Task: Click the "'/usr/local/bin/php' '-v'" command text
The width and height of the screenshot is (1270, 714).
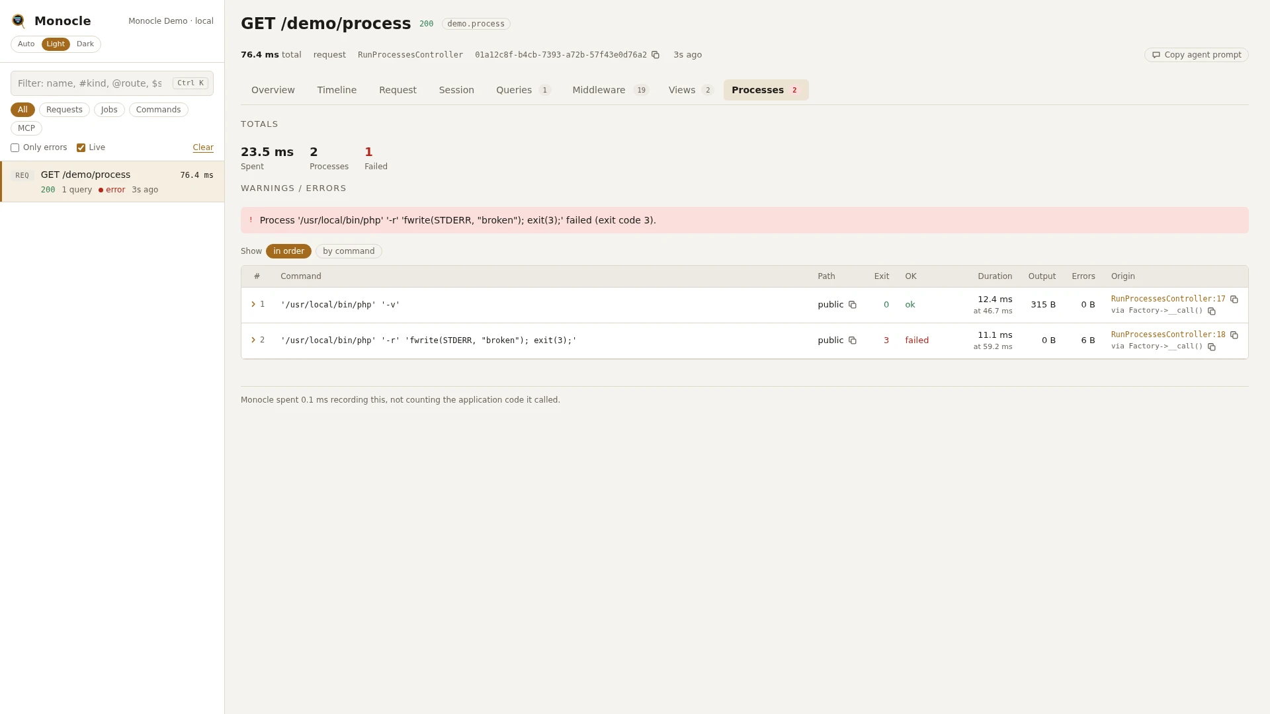Action: (341, 305)
